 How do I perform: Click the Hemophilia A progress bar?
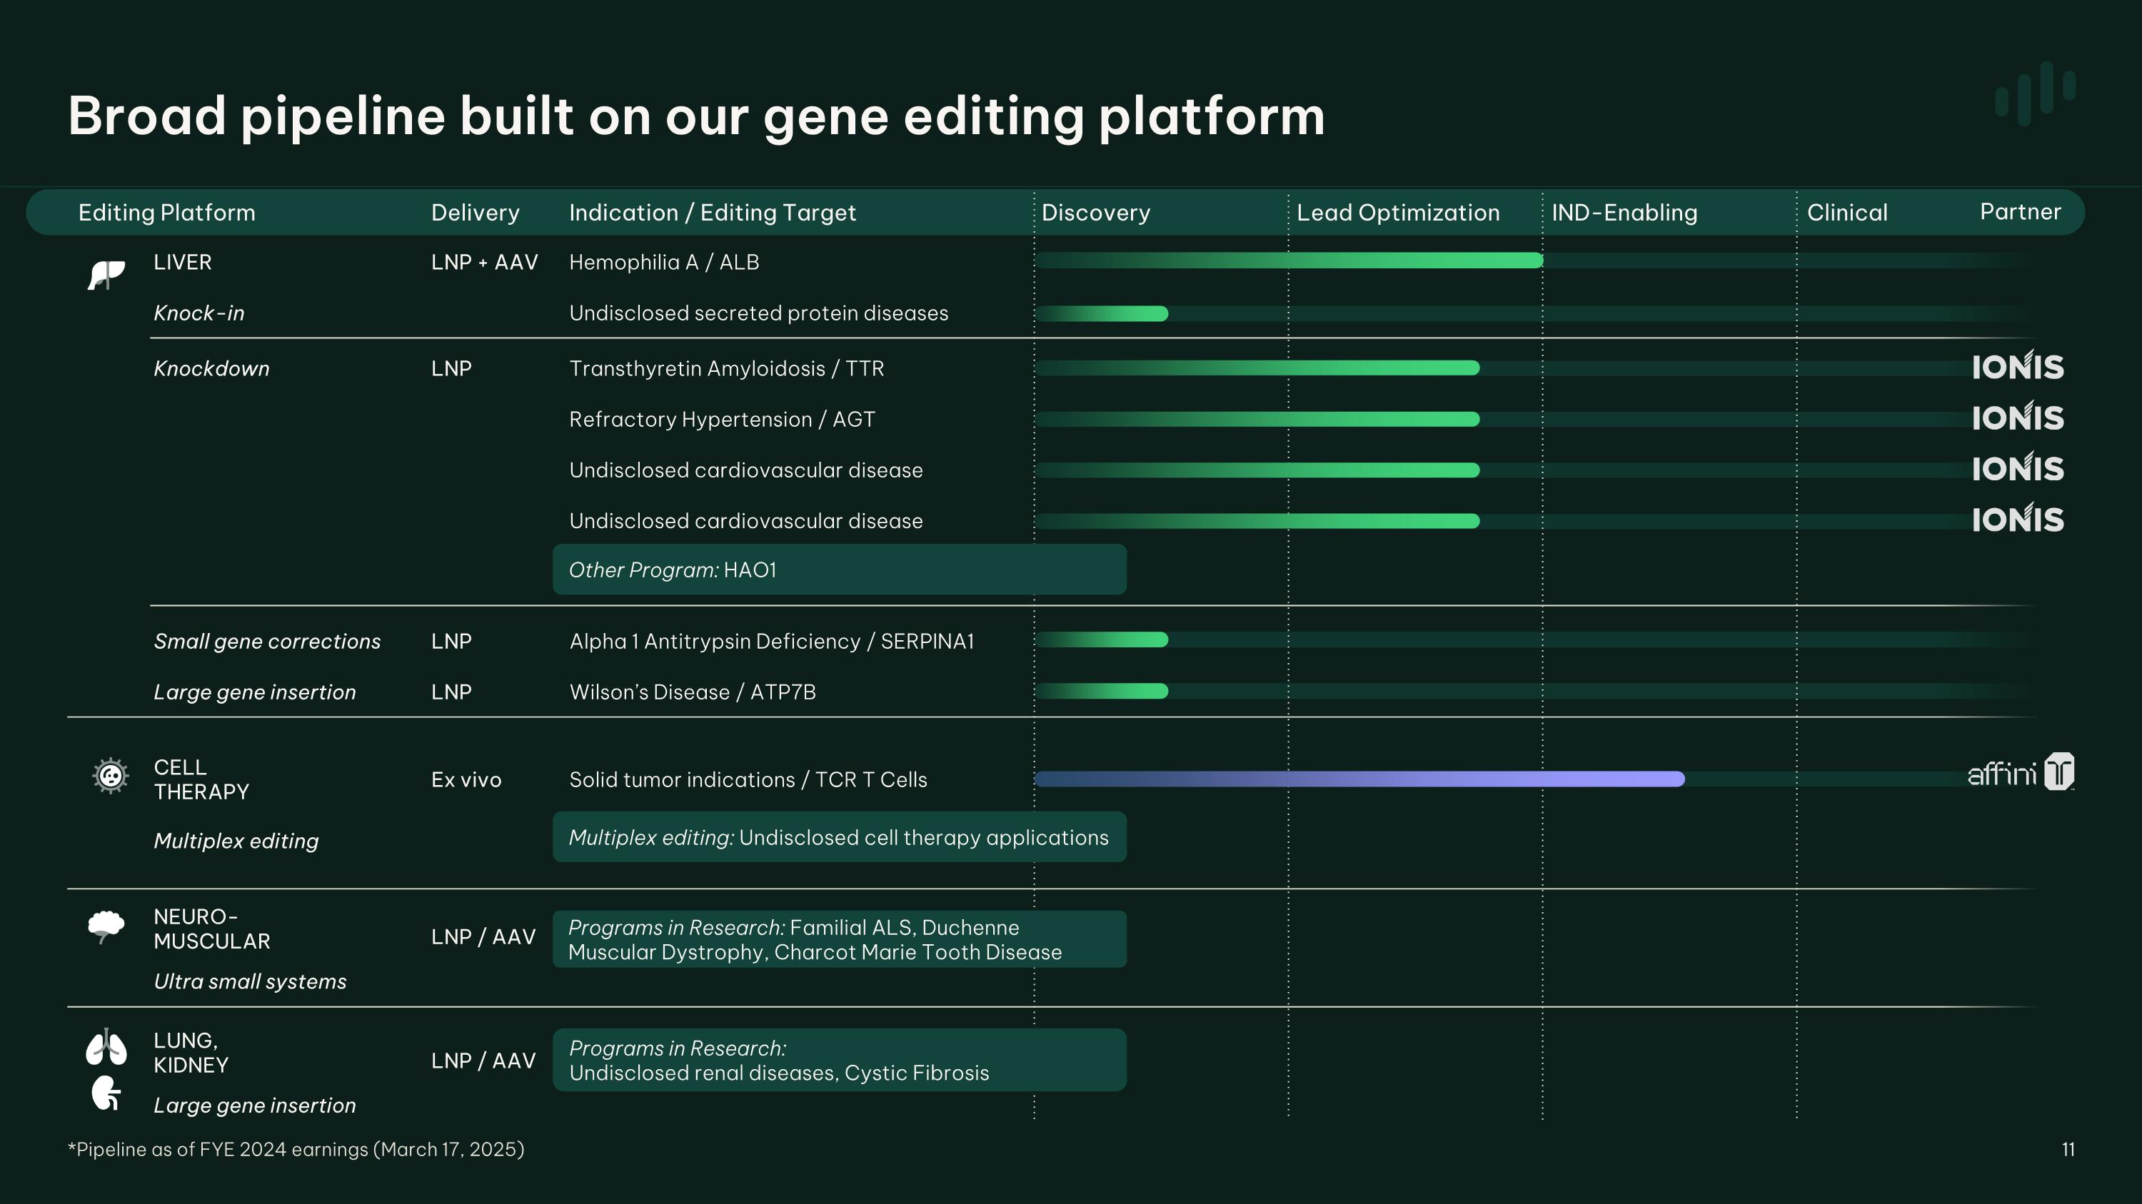[x=1289, y=261]
